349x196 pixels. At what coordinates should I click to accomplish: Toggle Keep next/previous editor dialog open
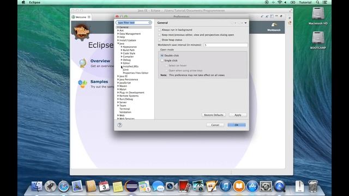pos(159,35)
